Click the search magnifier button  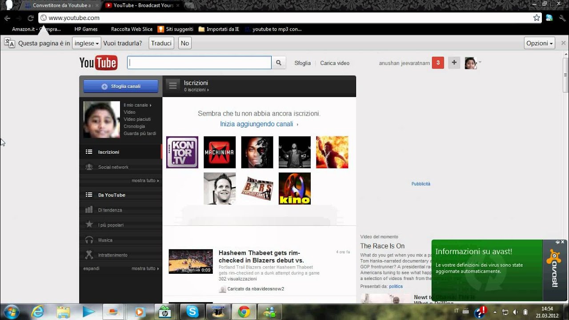pos(279,63)
